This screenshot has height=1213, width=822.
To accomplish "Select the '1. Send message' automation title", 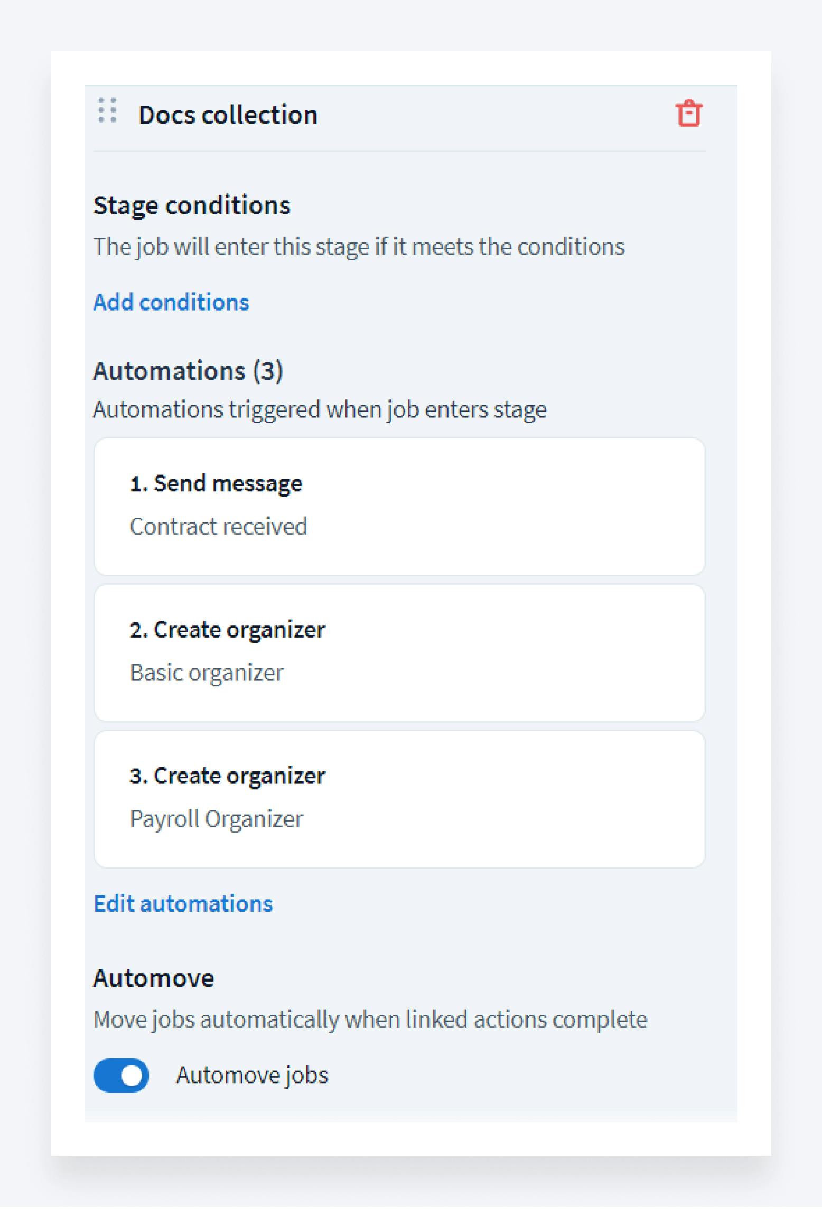I will pyautogui.click(x=216, y=483).
